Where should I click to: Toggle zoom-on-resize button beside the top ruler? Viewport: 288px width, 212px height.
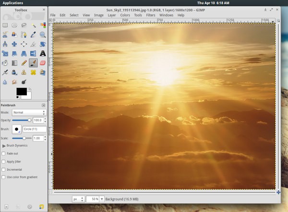pos(278,21)
